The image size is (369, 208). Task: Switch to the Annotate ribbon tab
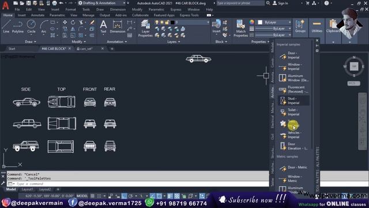[x=37, y=15]
